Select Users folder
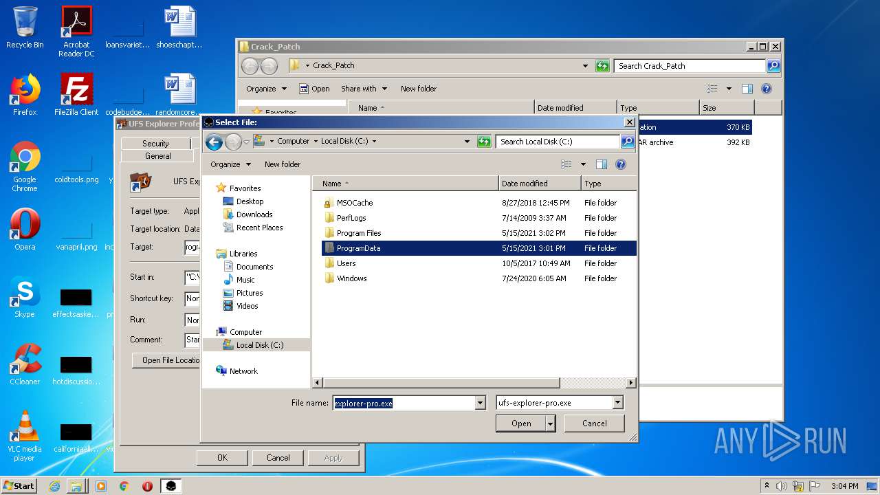 [346, 263]
